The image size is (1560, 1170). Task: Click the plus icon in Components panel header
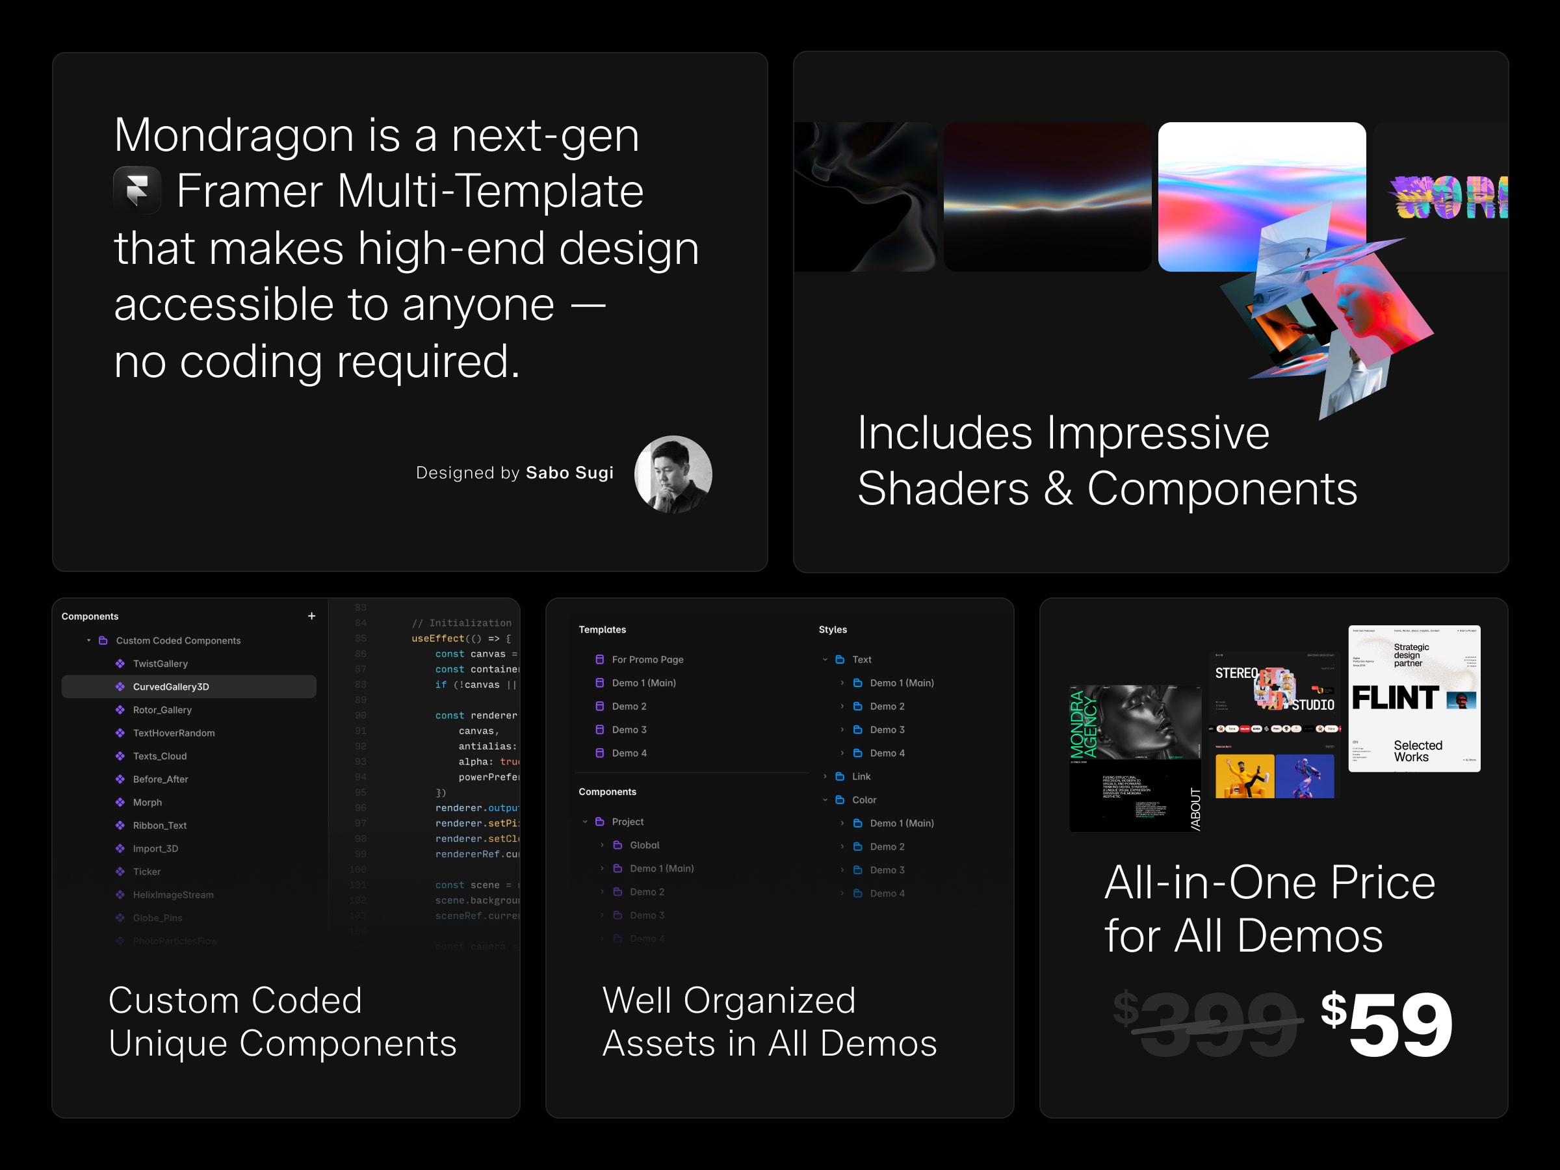312,616
